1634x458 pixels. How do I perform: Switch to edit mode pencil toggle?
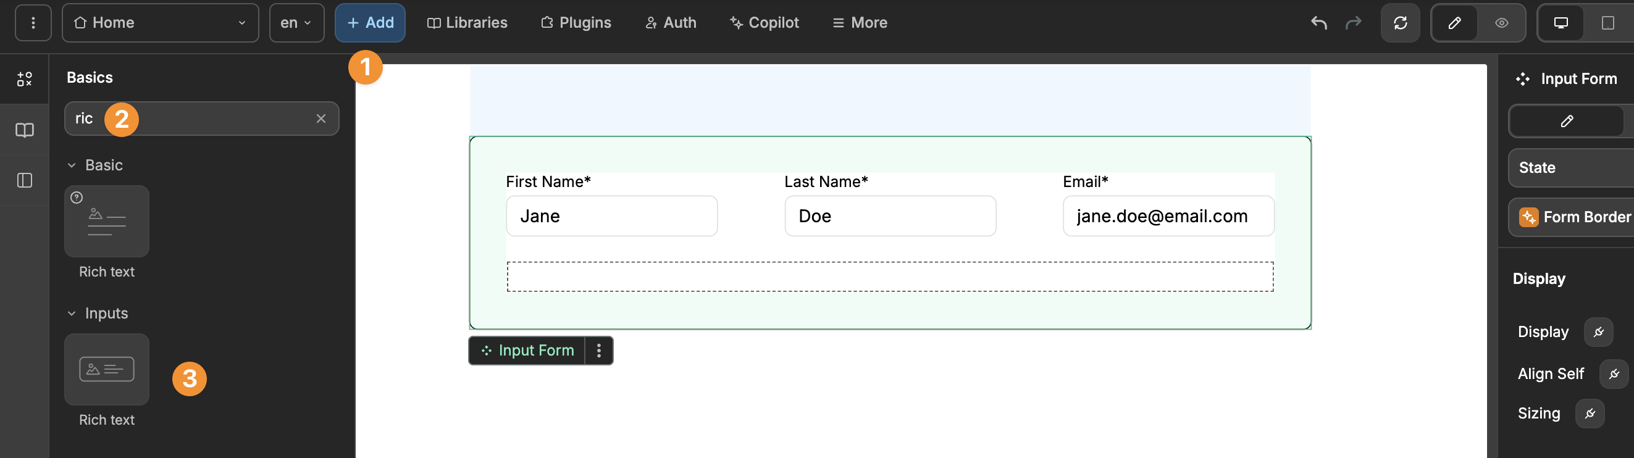(x=1454, y=23)
